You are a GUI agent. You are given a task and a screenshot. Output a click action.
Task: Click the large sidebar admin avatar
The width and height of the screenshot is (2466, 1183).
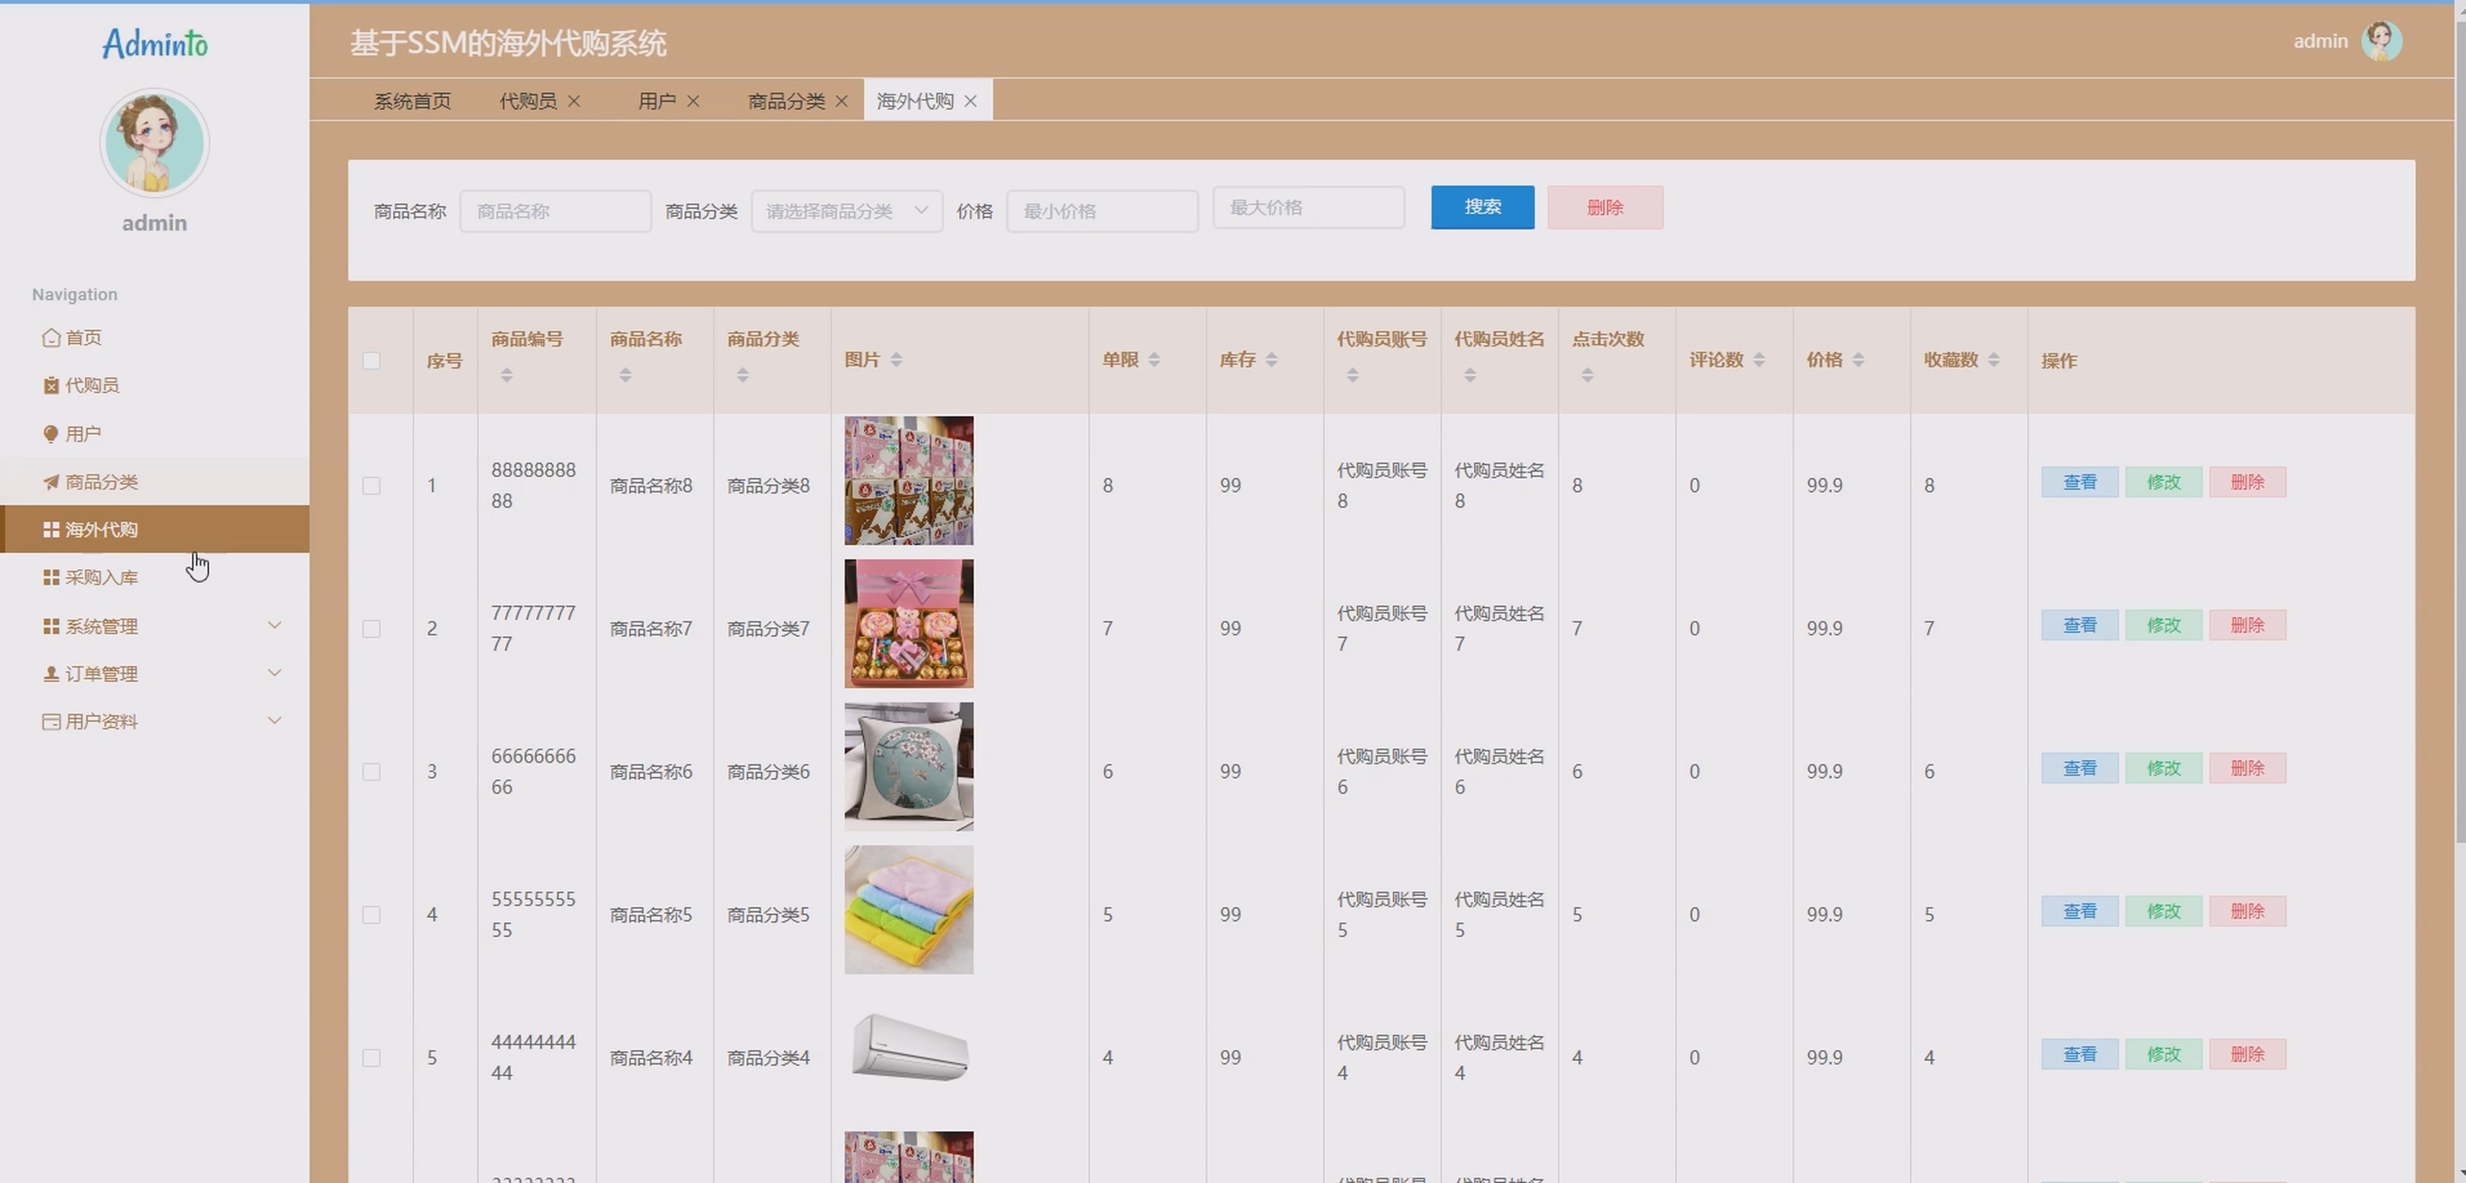click(x=154, y=144)
